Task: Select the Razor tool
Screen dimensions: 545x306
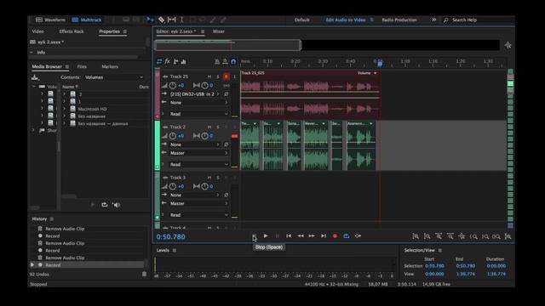Action: click(161, 20)
